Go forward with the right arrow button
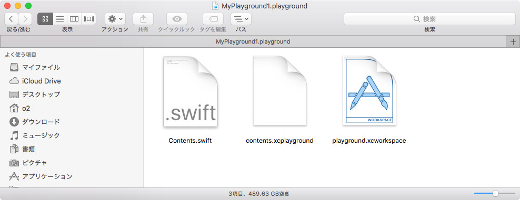 [x=25, y=19]
